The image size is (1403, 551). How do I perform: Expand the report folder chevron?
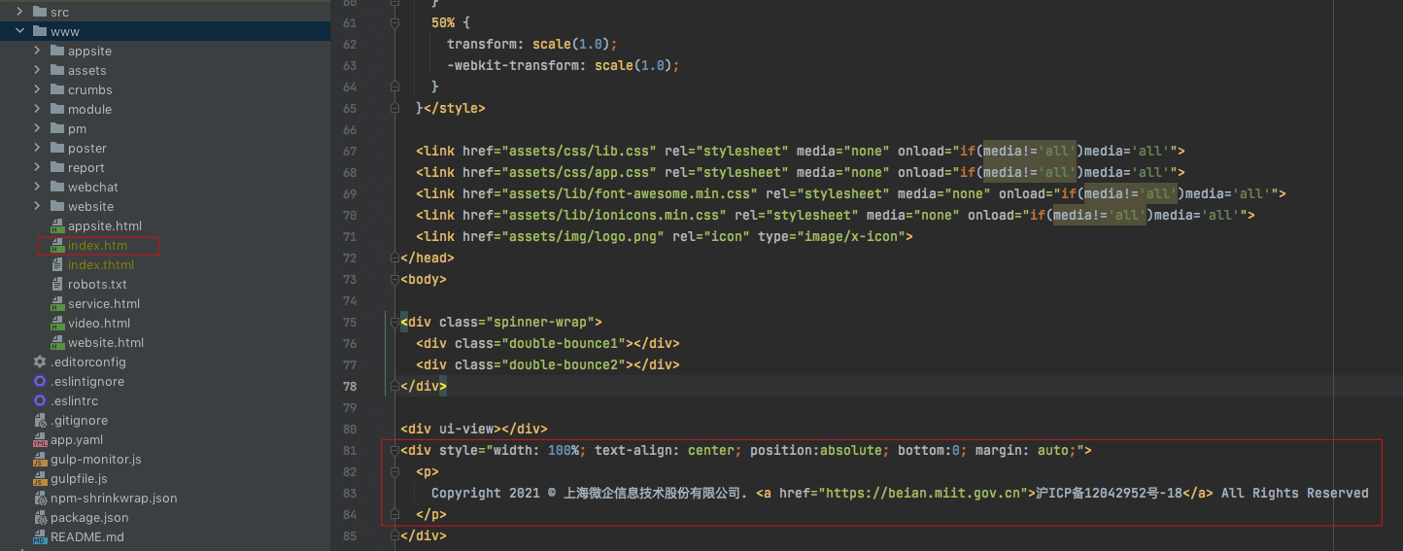(37, 167)
